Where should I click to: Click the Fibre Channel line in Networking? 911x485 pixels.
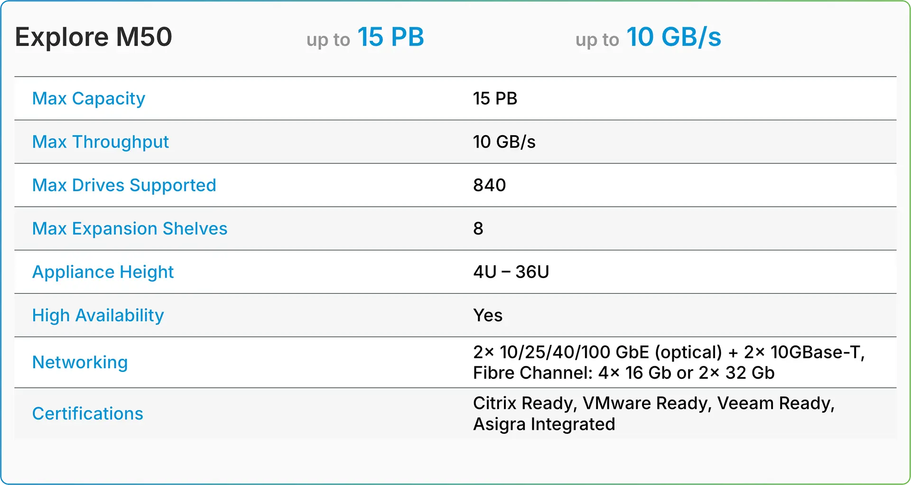(623, 373)
